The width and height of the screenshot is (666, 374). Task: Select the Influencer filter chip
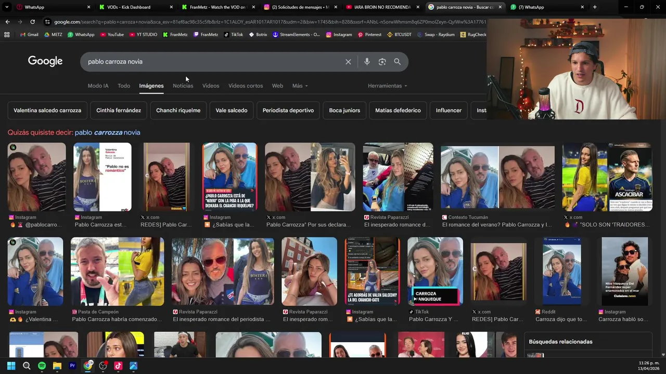point(449,110)
